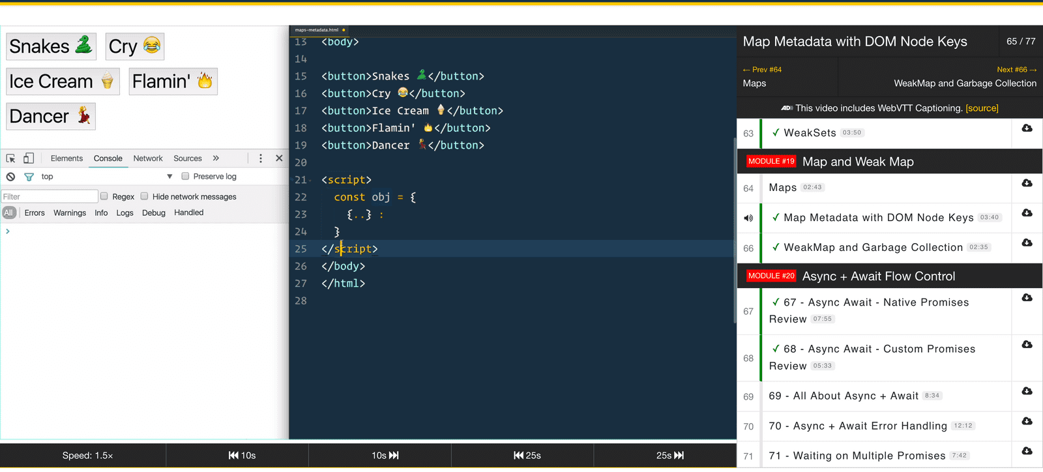
Task: Select maps-metadata.html editor tab
Action: pyautogui.click(x=319, y=30)
